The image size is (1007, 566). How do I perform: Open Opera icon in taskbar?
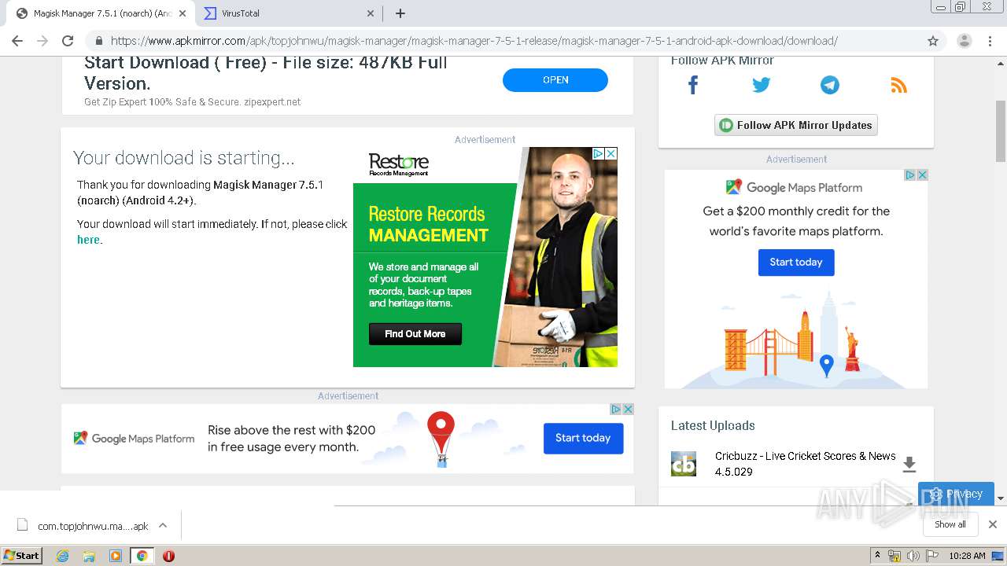click(x=168, y=556)
